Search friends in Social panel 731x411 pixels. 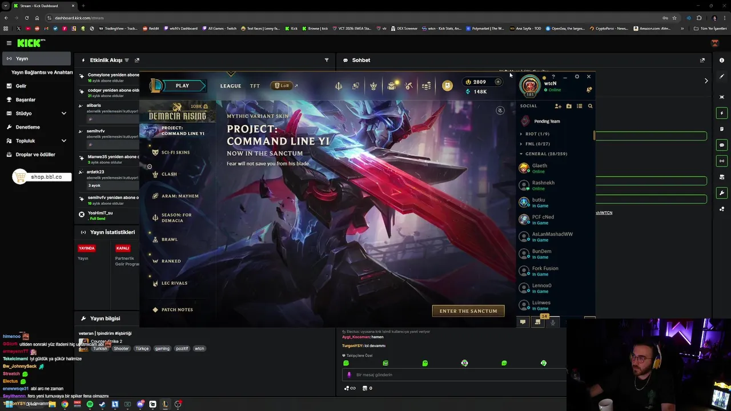coord(590,106)
